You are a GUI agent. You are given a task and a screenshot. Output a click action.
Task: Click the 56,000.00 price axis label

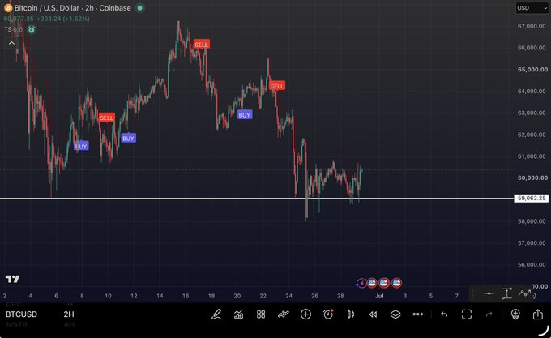click(532, 264)
